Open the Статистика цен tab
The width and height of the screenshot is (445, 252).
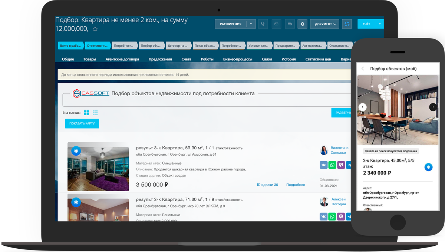[x=318, y=59]
